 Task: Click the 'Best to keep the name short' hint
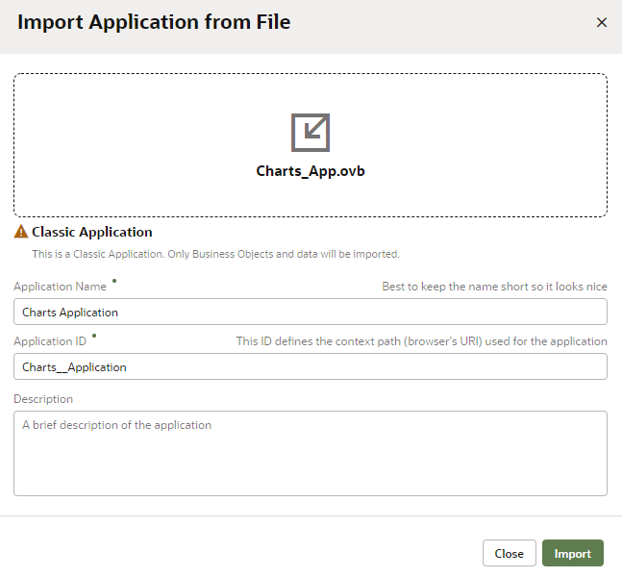tap(494, 287)
